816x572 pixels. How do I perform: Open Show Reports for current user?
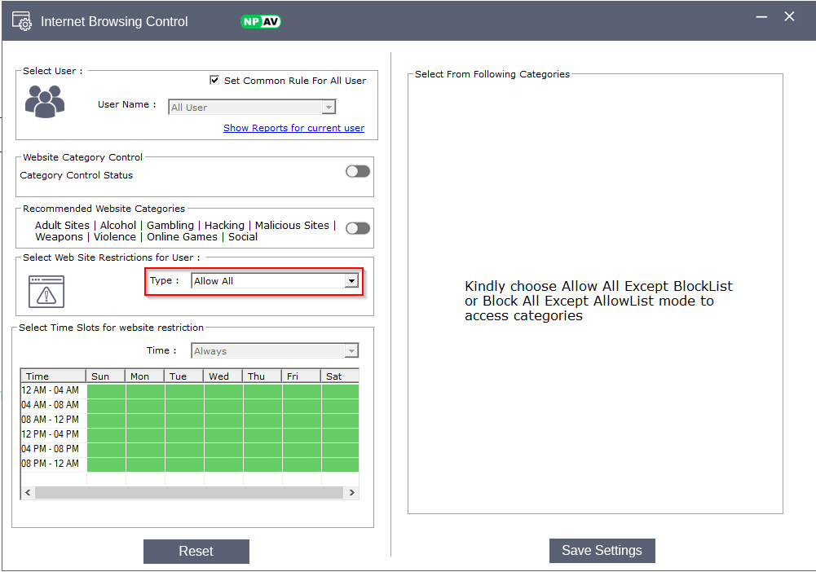tap(293, 128)
